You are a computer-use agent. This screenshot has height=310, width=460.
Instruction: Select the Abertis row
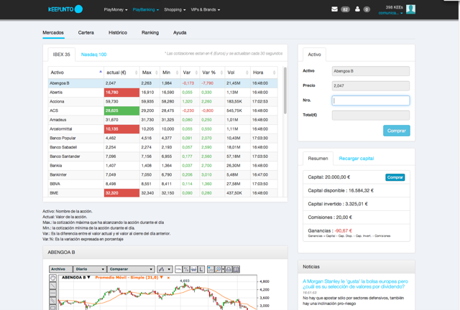(163, 93)
